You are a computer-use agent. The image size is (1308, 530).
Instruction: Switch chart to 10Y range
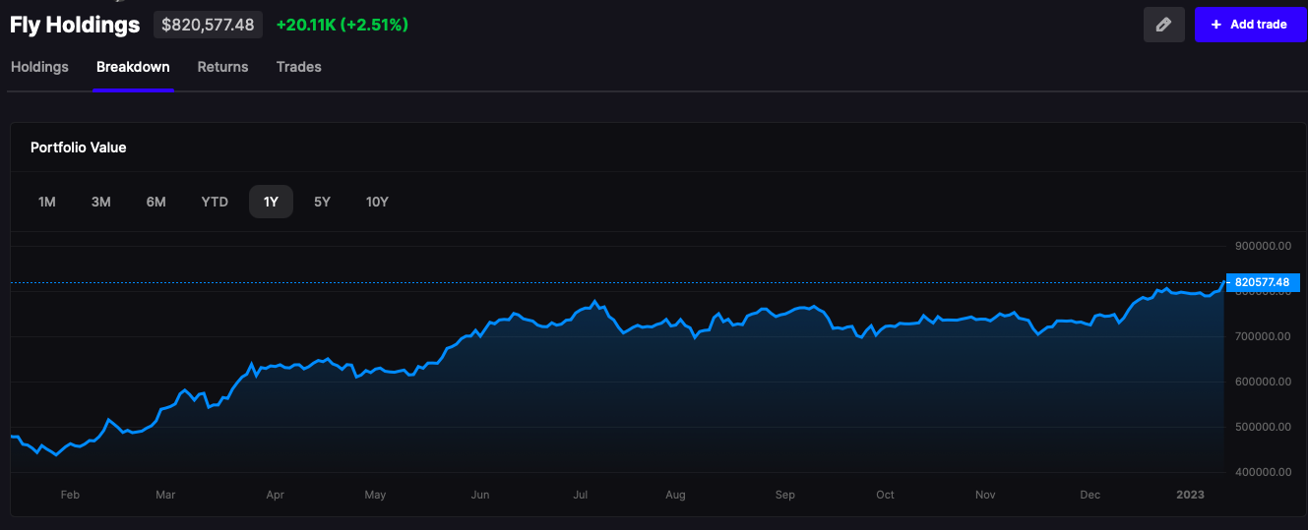(377, 202)
